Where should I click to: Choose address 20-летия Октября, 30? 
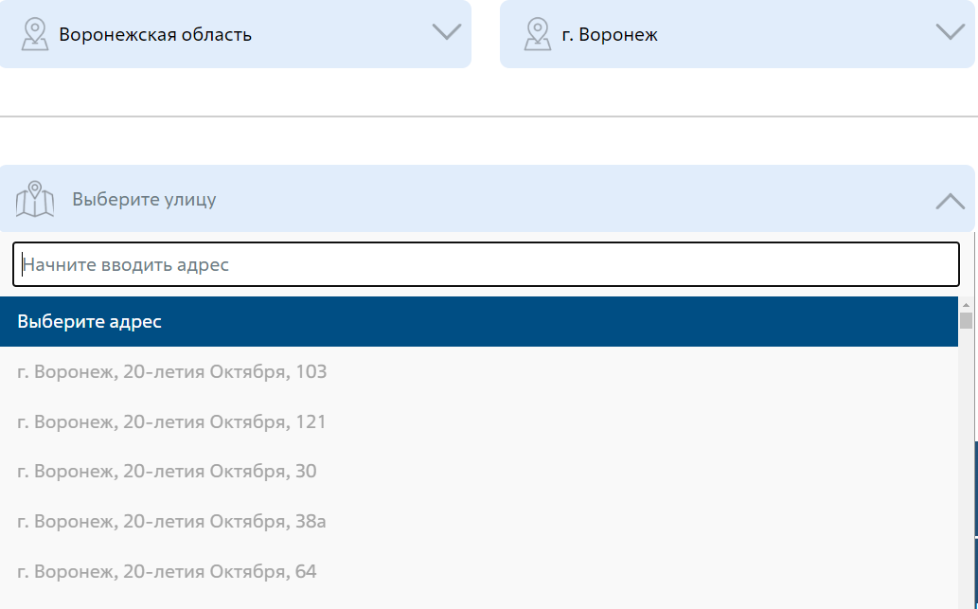coord(479,471)
